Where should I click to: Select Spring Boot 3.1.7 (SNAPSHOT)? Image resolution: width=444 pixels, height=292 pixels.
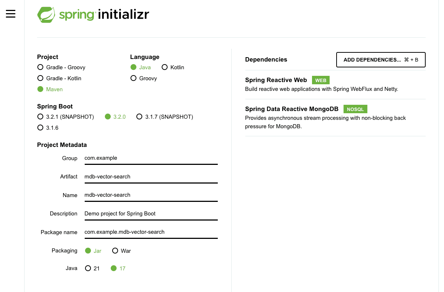139,117
